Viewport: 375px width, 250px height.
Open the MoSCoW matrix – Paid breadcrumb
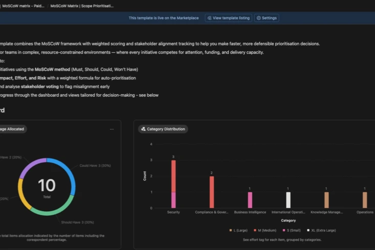pos(24,6)
